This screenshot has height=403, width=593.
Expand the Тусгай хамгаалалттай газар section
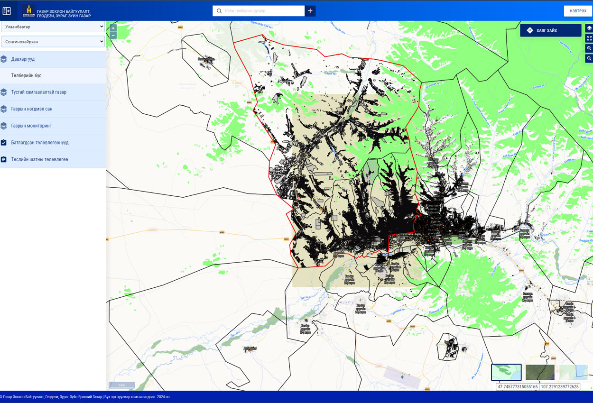tap(53, 92)
